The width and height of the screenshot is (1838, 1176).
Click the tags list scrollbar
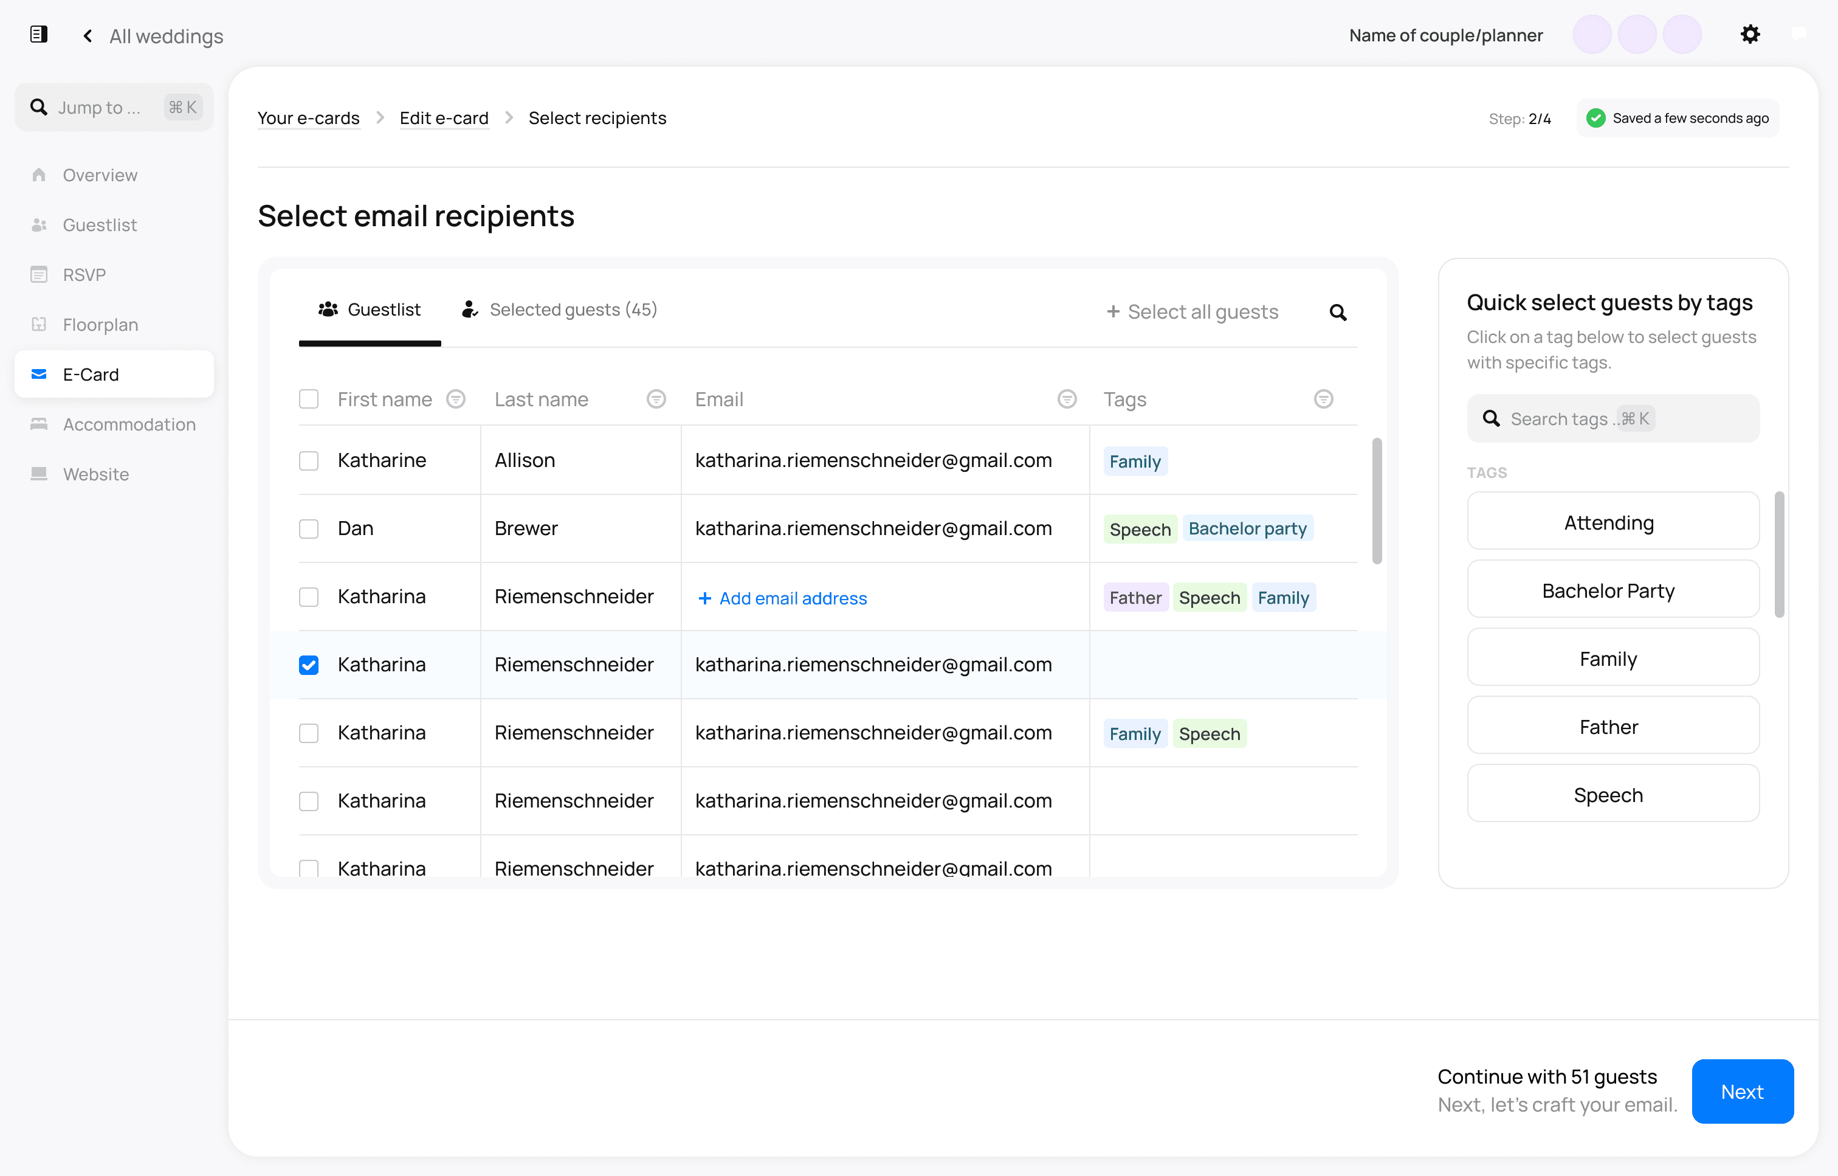pos(1779,555)
